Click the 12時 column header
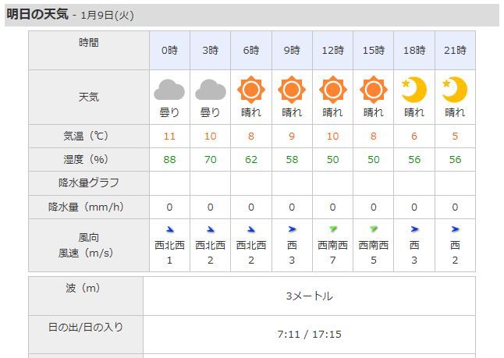 [332, 51]
